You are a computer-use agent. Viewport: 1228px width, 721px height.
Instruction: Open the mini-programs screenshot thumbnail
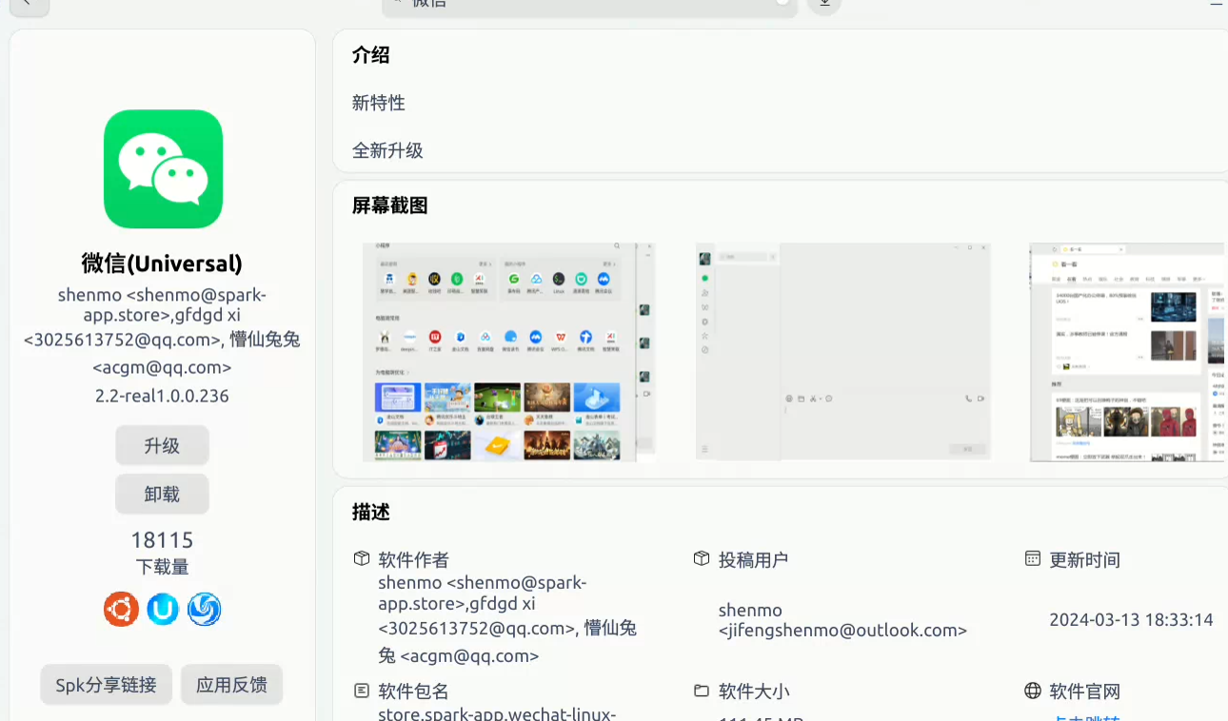508,352
